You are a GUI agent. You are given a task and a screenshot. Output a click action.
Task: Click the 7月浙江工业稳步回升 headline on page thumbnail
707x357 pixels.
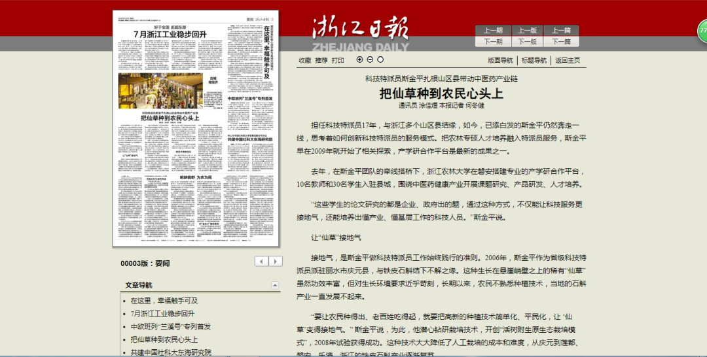[x=170, y=34]
